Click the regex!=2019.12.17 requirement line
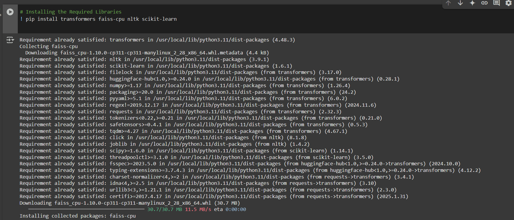Image resolution: width=514 pixels, height=220 pixels. 198,105
